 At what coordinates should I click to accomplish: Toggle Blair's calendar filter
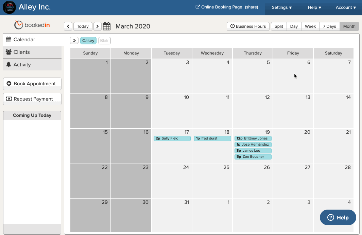[104, 41]
